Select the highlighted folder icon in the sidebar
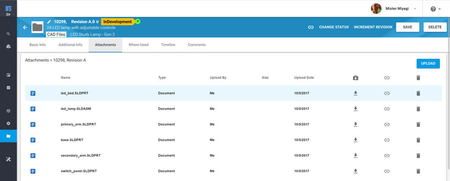This screenshot has height=181, width=450. click(8, 136)
